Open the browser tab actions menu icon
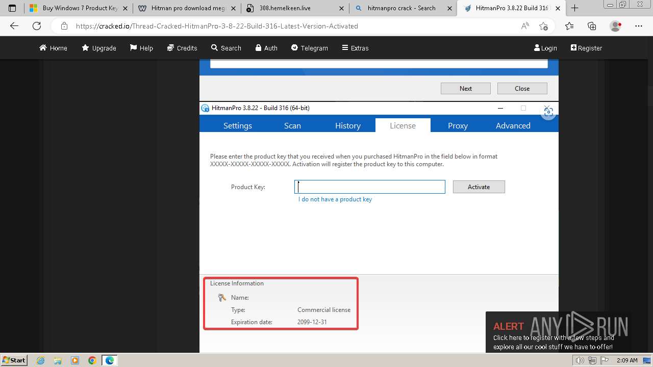653x367 pixels. tap(12, 8)
